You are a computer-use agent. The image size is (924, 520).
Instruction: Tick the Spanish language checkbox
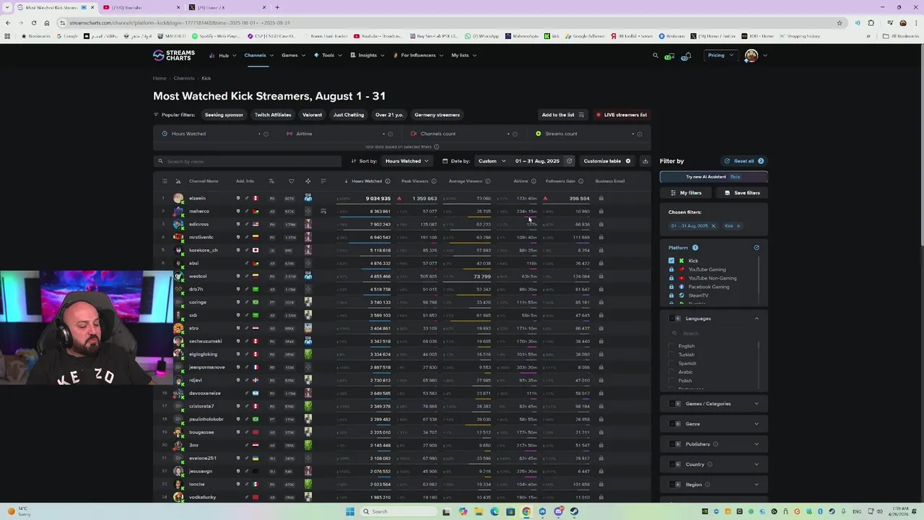[672, 363]
